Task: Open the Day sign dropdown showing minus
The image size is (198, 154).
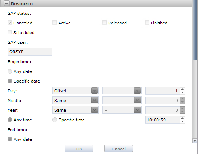Action: coord(122,90)
